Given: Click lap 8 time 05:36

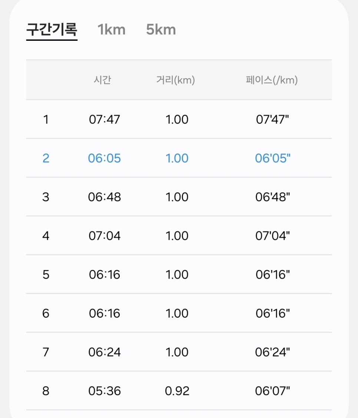Looking at the screenshot, I should [105, 391].
